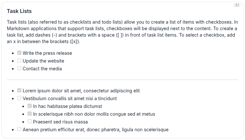Toggle the "Lorem ipsum dolor sit amet" checkbox
245x140 pixels.
point(19,90)
